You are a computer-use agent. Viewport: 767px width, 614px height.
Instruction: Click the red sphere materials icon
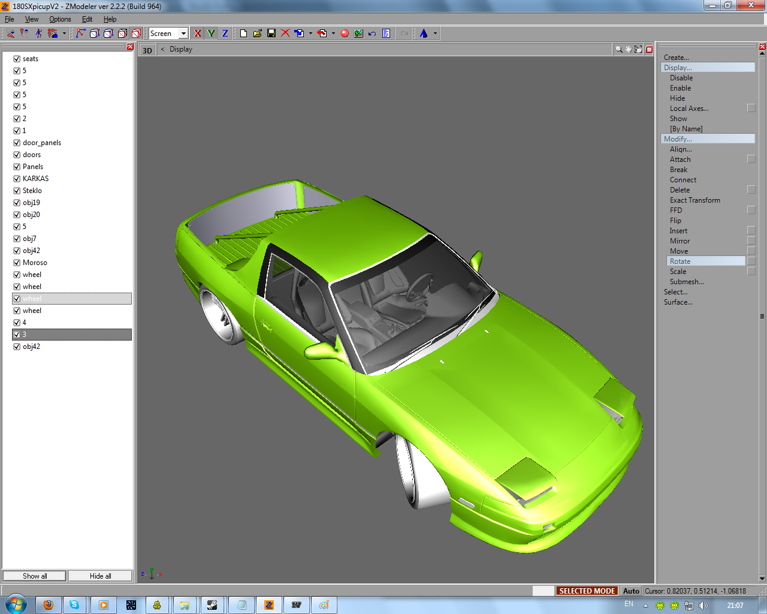(345, 34)
